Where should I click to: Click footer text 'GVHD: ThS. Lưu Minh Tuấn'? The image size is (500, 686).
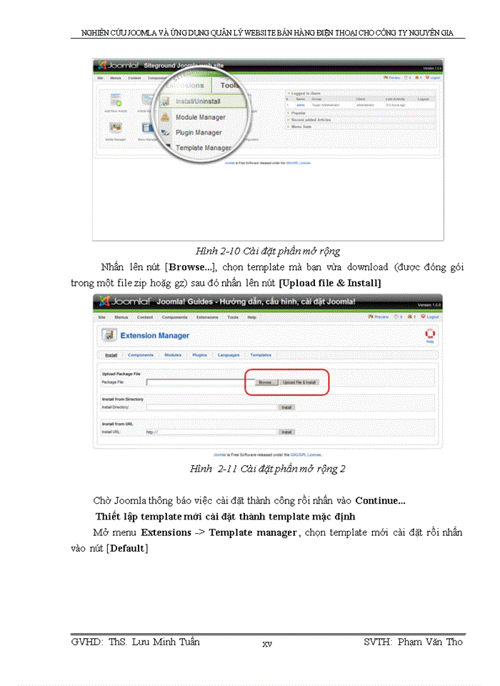(x=135, y=642)
